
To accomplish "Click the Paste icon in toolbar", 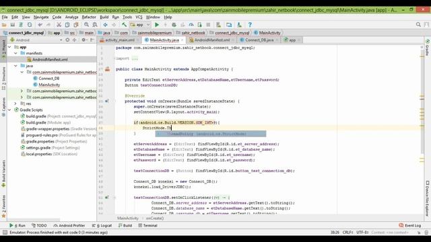I will click(x=76, y=25).
